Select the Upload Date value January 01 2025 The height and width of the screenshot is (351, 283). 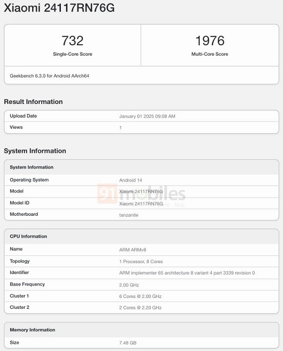147,116
